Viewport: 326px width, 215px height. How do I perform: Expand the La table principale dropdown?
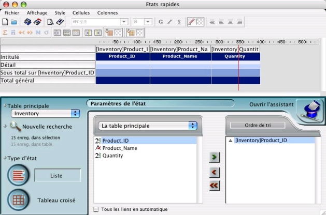coord(148,126)
